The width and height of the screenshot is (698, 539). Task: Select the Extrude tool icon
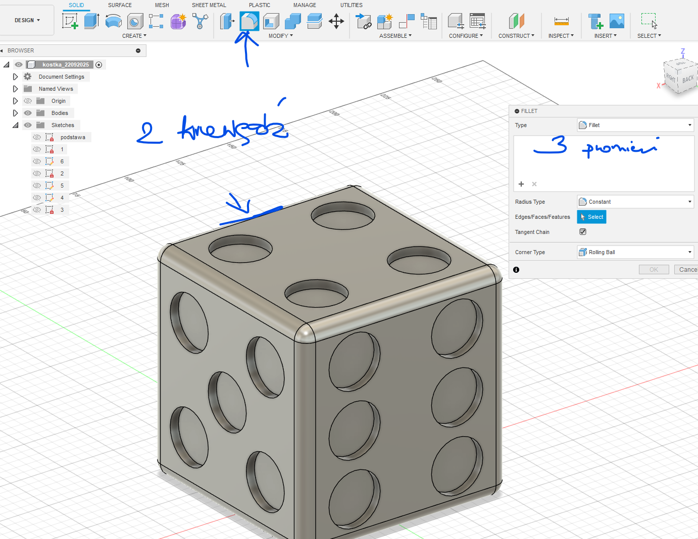click(91, 21)
